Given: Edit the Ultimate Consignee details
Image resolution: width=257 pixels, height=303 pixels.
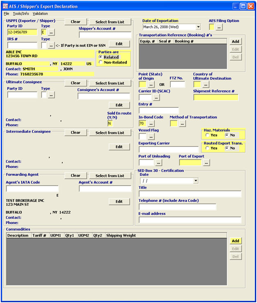Looking at the screenshot, I should coord(119,105).
